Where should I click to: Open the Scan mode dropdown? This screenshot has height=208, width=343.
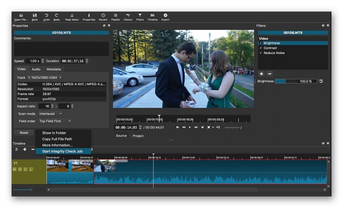[51, 114]
